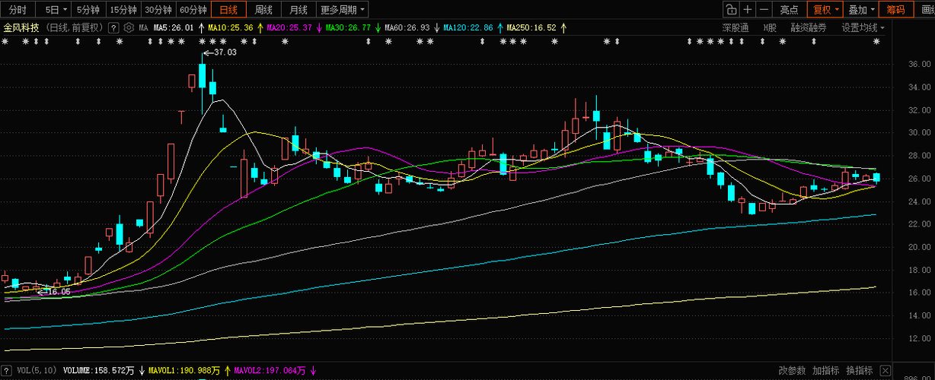Select the 15分钟 period tab
Image resolution: width=935 pixels, height=380 pixels.
point(123,10)
